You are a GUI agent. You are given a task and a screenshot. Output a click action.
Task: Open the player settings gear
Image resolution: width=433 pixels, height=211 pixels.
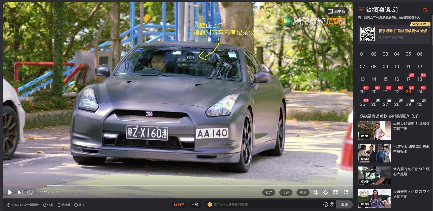(326, 192)
